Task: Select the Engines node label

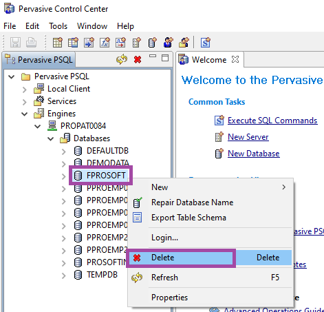Action: (x=61, y=114)
